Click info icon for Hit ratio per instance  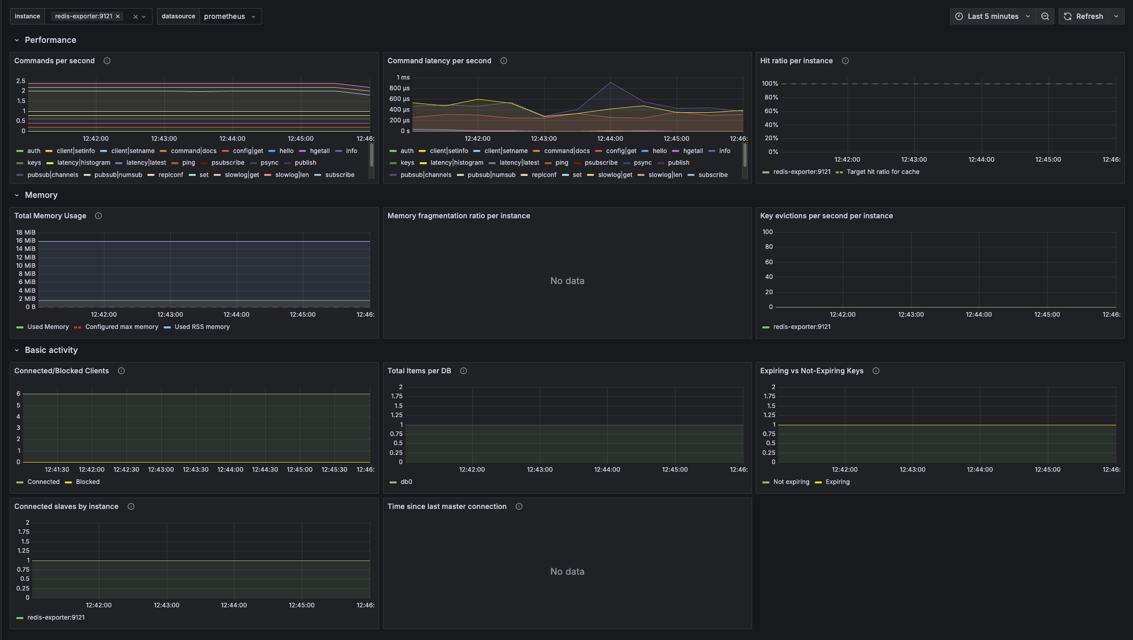tap(845, 61)
